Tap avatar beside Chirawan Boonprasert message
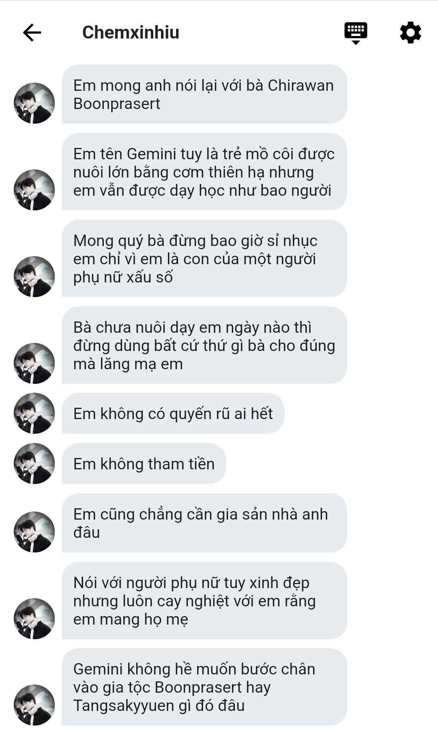 [x=34, y=103]
